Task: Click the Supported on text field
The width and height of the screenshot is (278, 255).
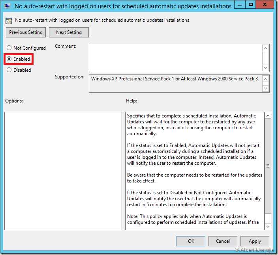Action: [x=175, y=84]
